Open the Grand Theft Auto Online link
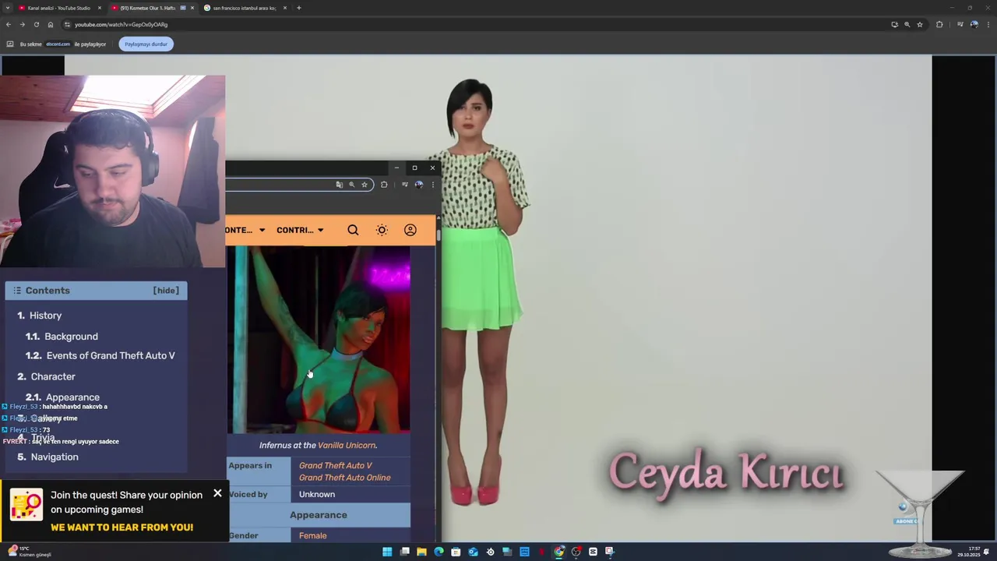Image resolution: width=997 pixels, height=561 pixels. click(345, 478)
